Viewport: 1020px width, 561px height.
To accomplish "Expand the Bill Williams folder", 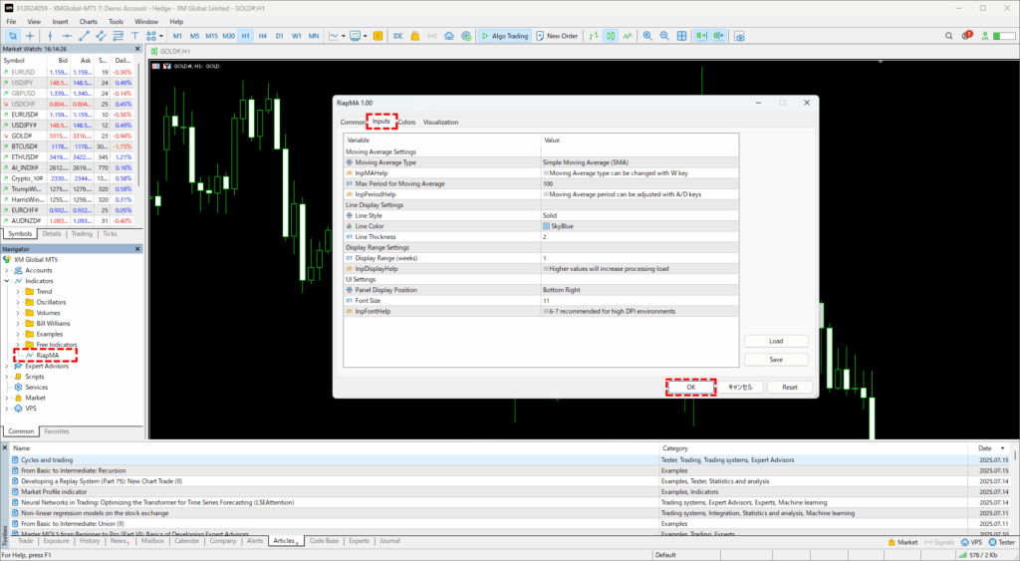I will pyautogui.click(x=18, y=324).
